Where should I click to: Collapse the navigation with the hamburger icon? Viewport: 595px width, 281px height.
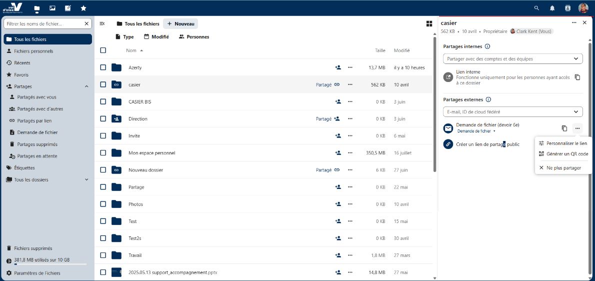click(x=102, y=23)
